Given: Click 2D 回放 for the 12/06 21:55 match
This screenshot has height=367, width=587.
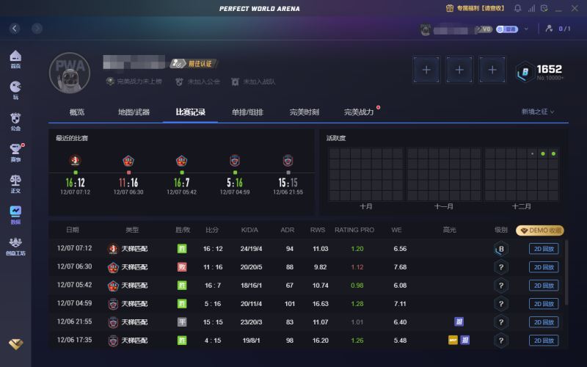Looking at the screenshot, I should tap(544, 322).
